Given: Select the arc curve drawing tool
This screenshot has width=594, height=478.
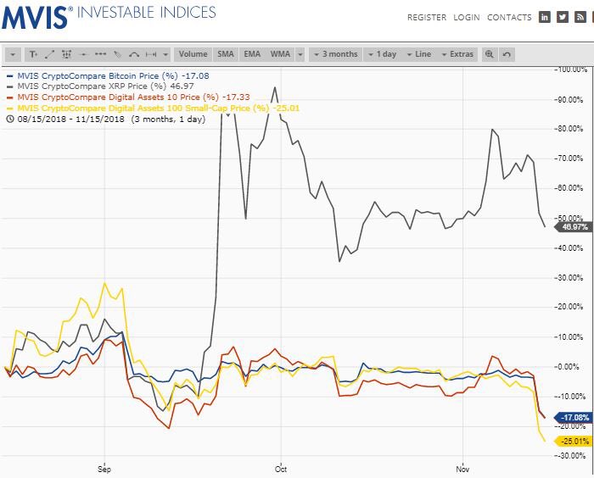Looking at the screenshot, I should [134, 54].
